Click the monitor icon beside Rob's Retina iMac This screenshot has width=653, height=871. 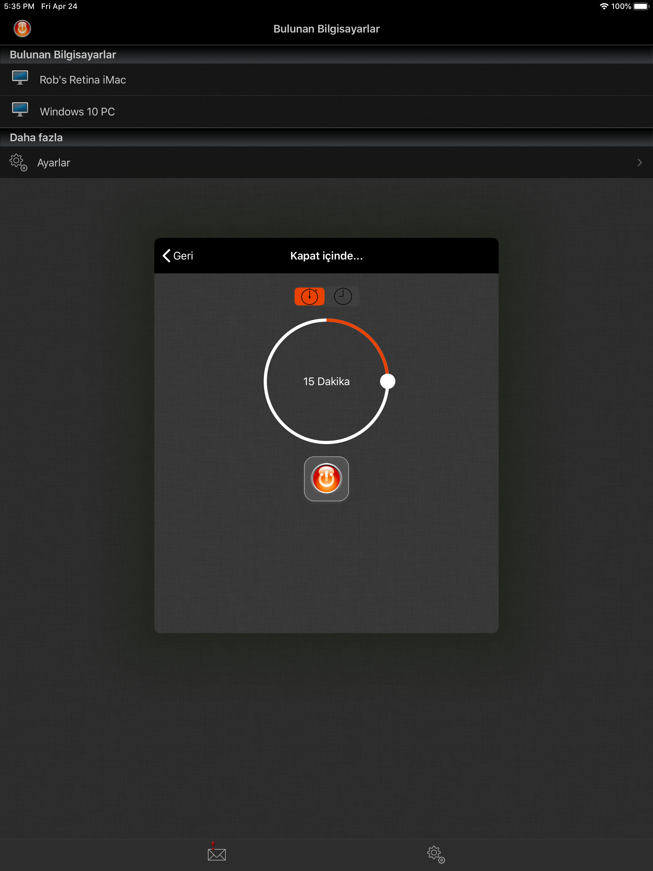pos(20,77)
